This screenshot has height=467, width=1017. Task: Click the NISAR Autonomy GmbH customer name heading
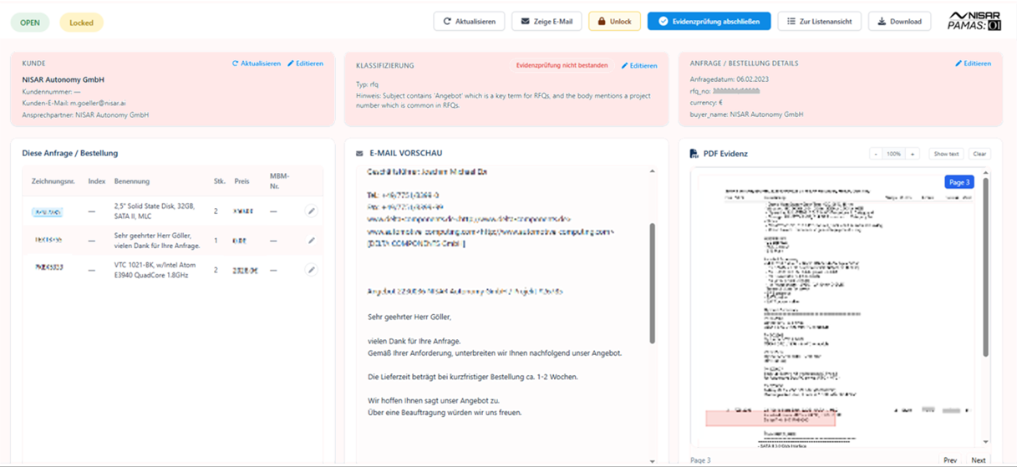point(63,79)
